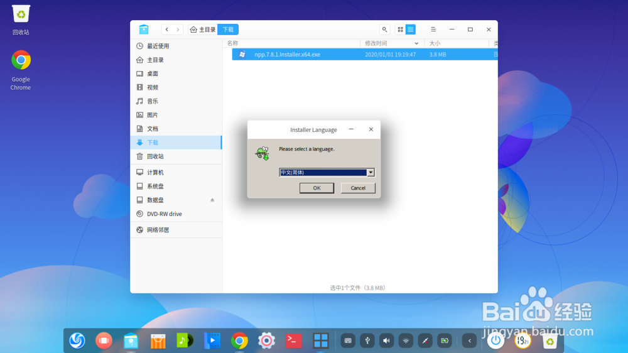
Task: Go back in file manager
Action: (167, 30)
